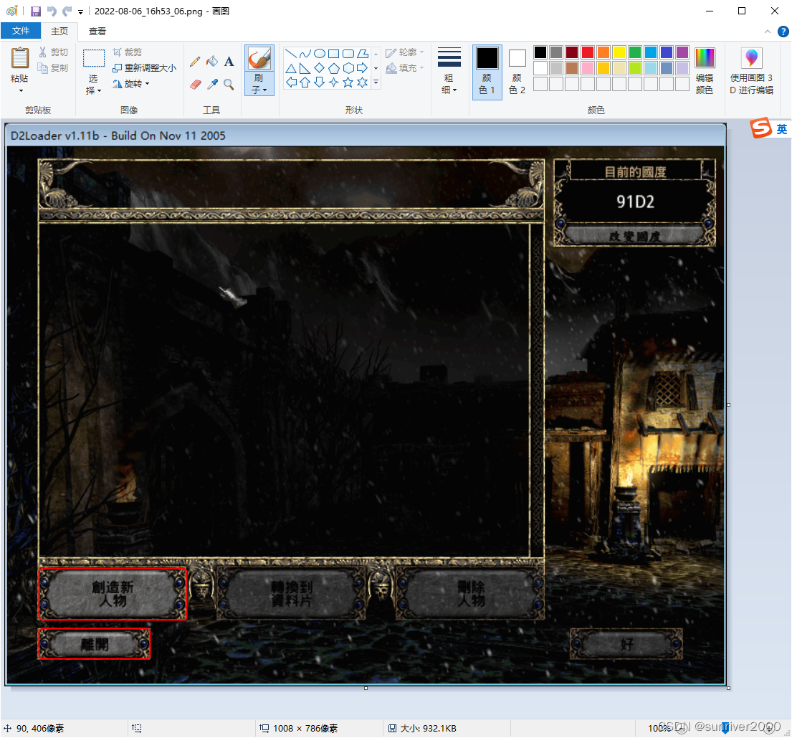Pick the Curve shape

[305, 54]
